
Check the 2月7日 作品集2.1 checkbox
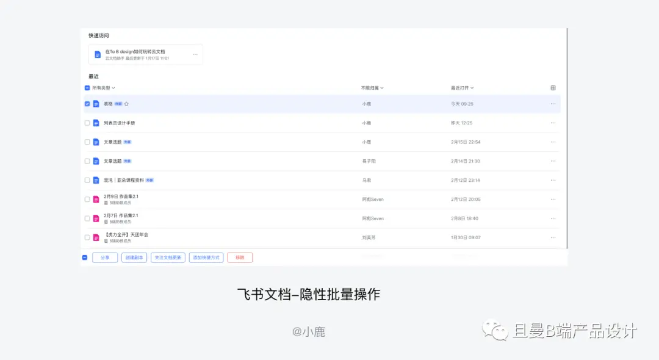click(87, 218)
